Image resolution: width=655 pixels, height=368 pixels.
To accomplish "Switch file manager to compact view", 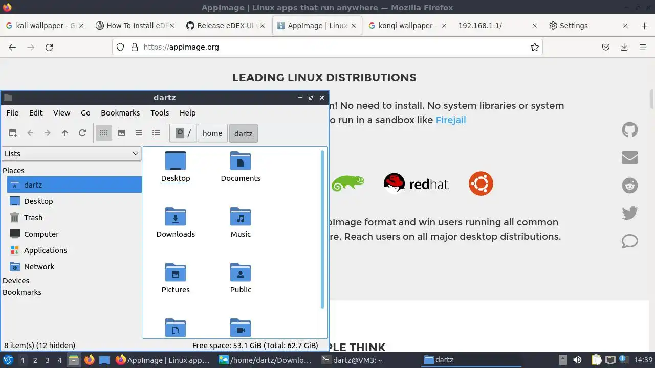I will [x=139, y=133].
